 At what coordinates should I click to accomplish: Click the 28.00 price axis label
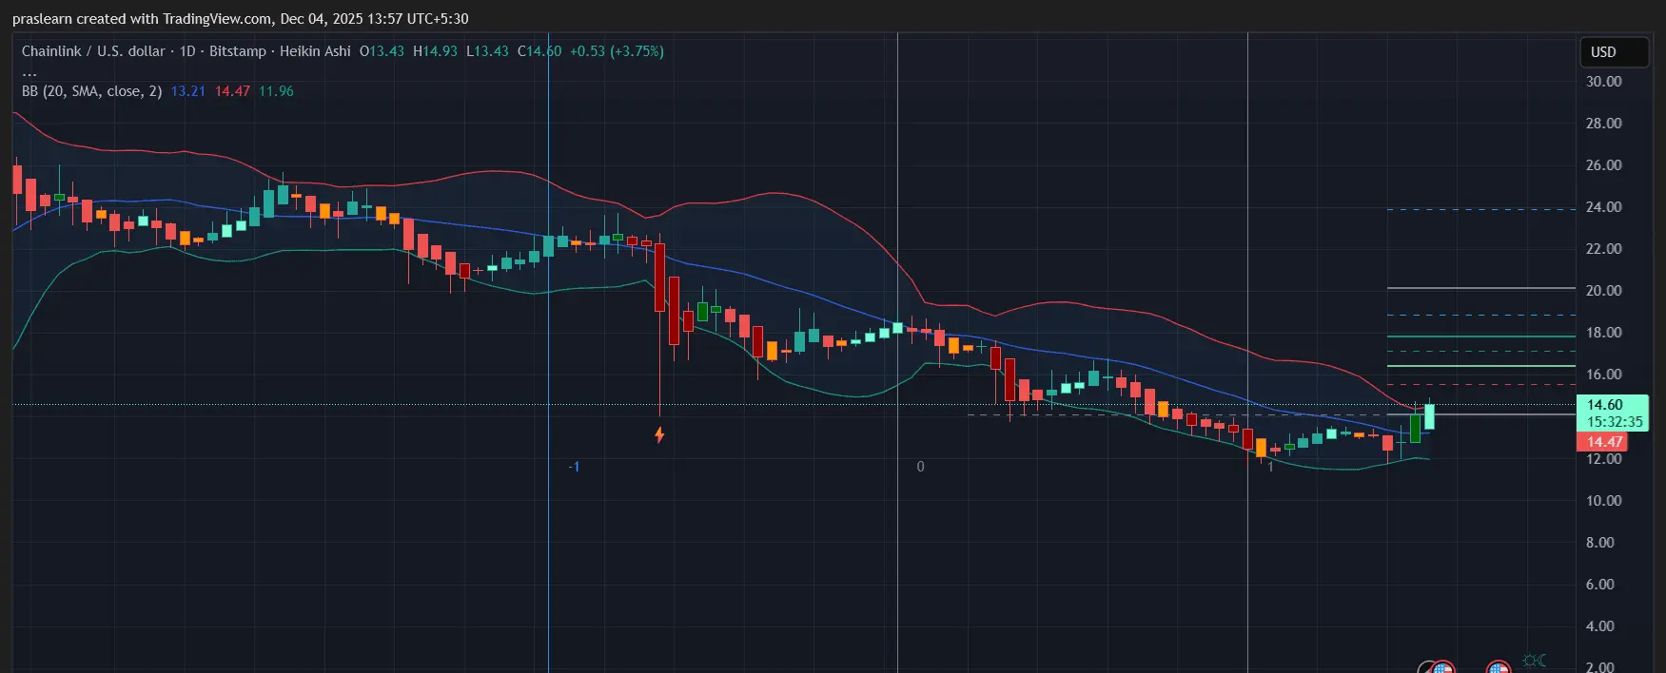pyautogui.click(x=1603, y=124)
